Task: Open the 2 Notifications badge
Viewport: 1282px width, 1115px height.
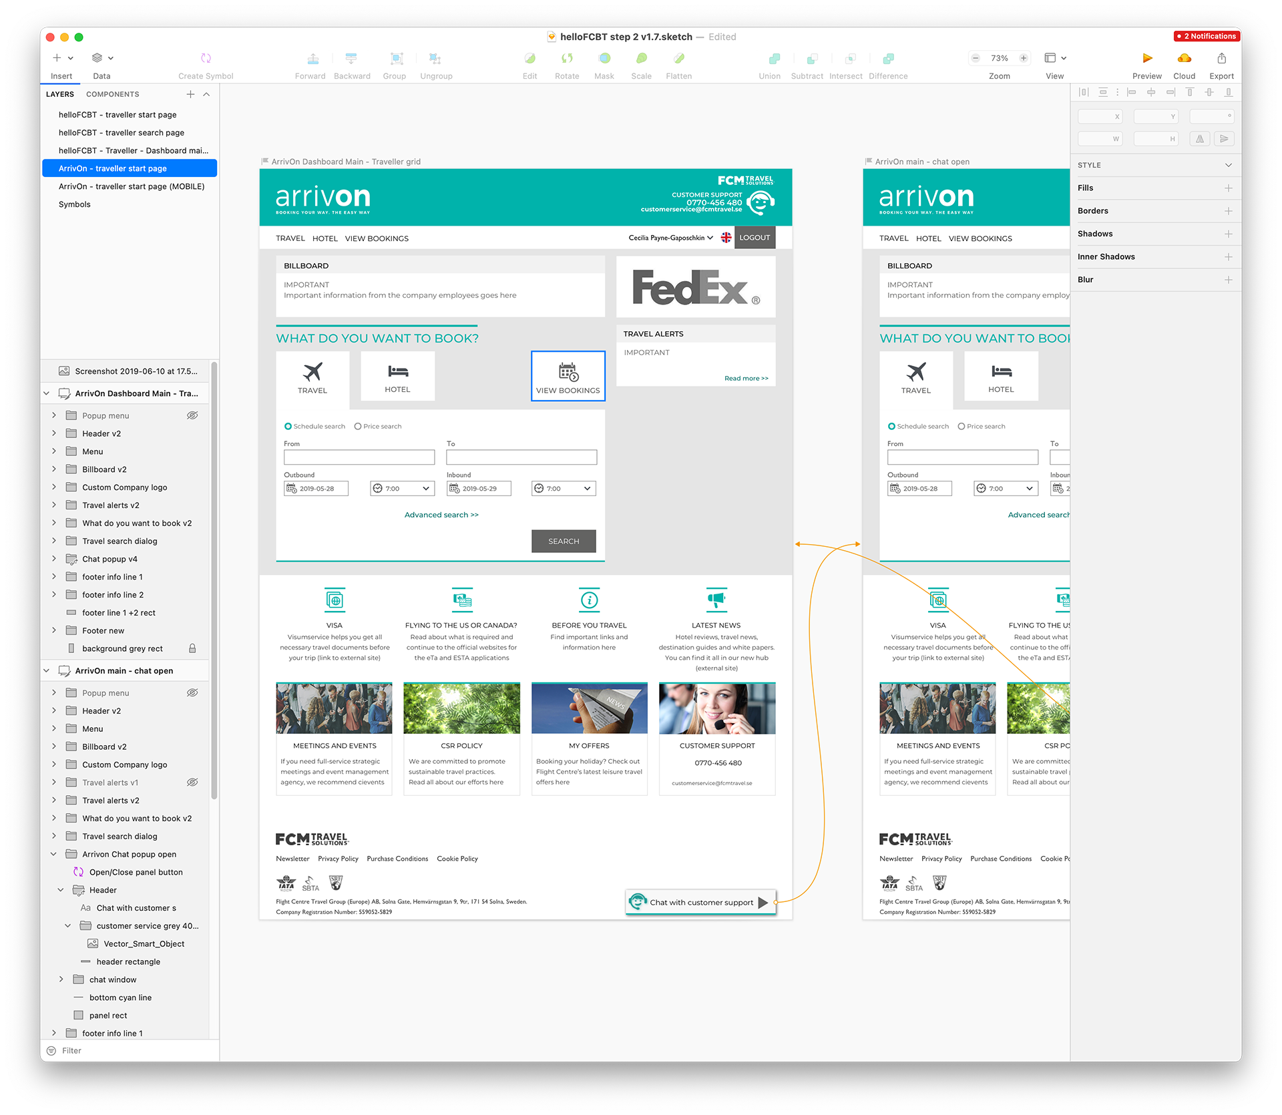Action: point(1207,36)
